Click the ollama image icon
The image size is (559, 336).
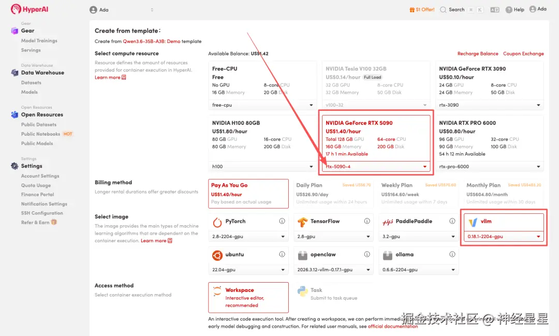pyautogui.click(x=388, y=255)
